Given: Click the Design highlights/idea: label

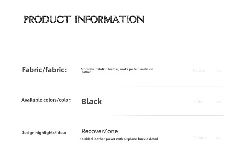Looking at the screenshot, I should pyautogui.click(x=44, y=133).
